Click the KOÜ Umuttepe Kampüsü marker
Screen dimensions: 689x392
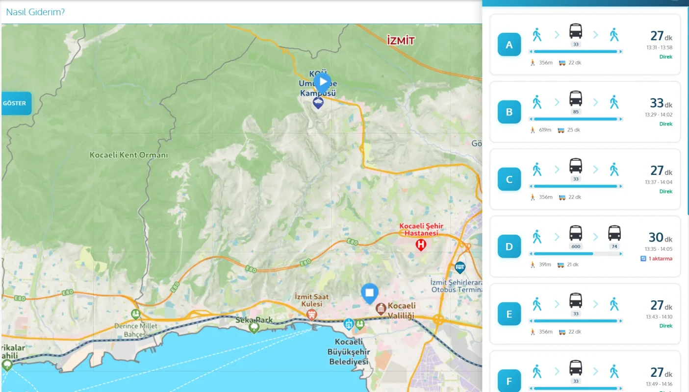pyautogui.click(x=318, y=103)
